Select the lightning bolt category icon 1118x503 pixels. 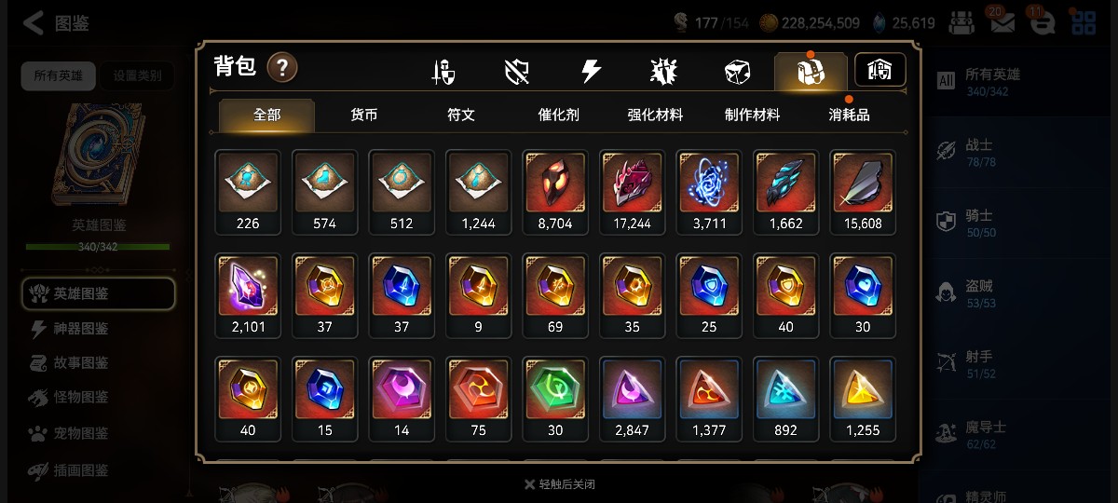point(591,72)
